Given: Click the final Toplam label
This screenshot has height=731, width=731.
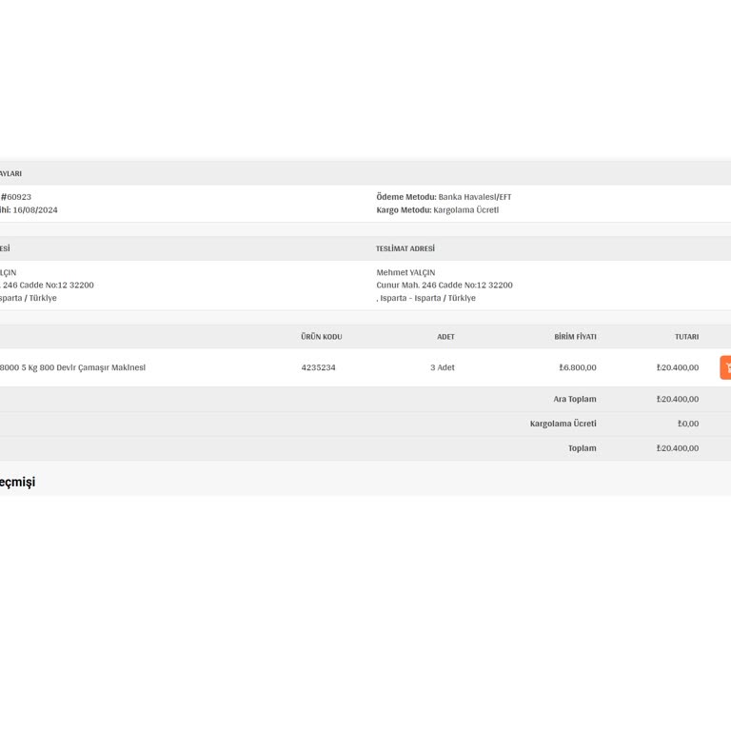Looking at the screenshot, I should [582, 448].
